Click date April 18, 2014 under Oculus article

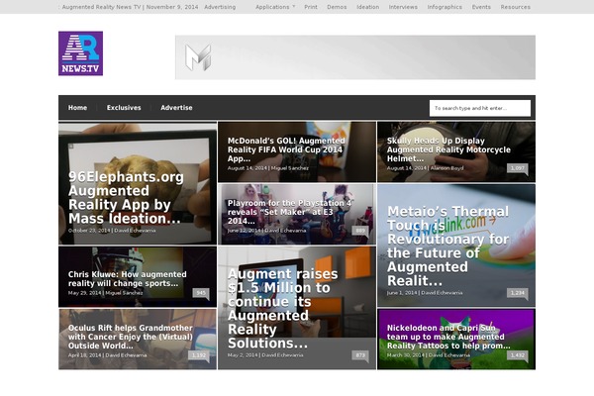click(84, 355)
